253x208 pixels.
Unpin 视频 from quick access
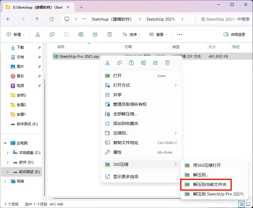point(39,86)
